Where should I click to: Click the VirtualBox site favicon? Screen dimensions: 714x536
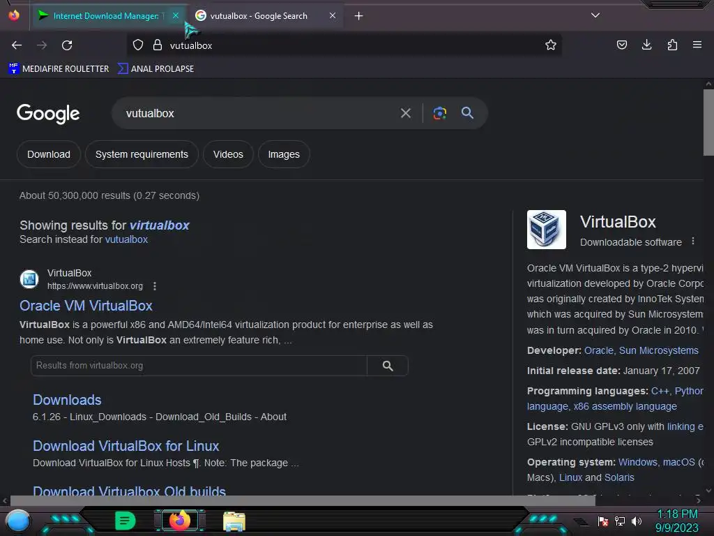[29, 279]
